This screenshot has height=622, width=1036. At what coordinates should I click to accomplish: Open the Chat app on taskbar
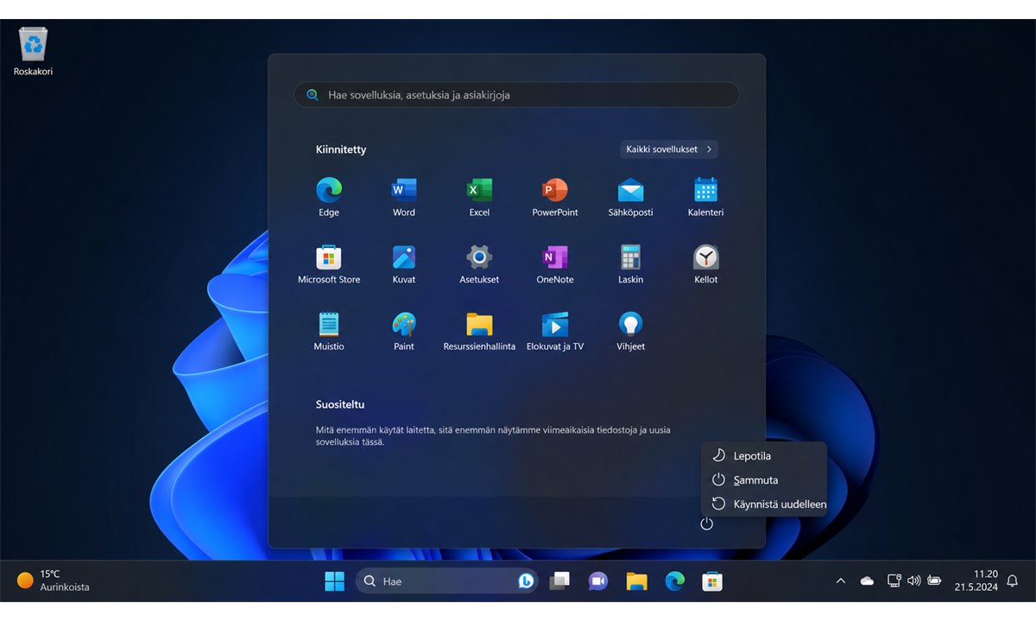tap(598, 581)
